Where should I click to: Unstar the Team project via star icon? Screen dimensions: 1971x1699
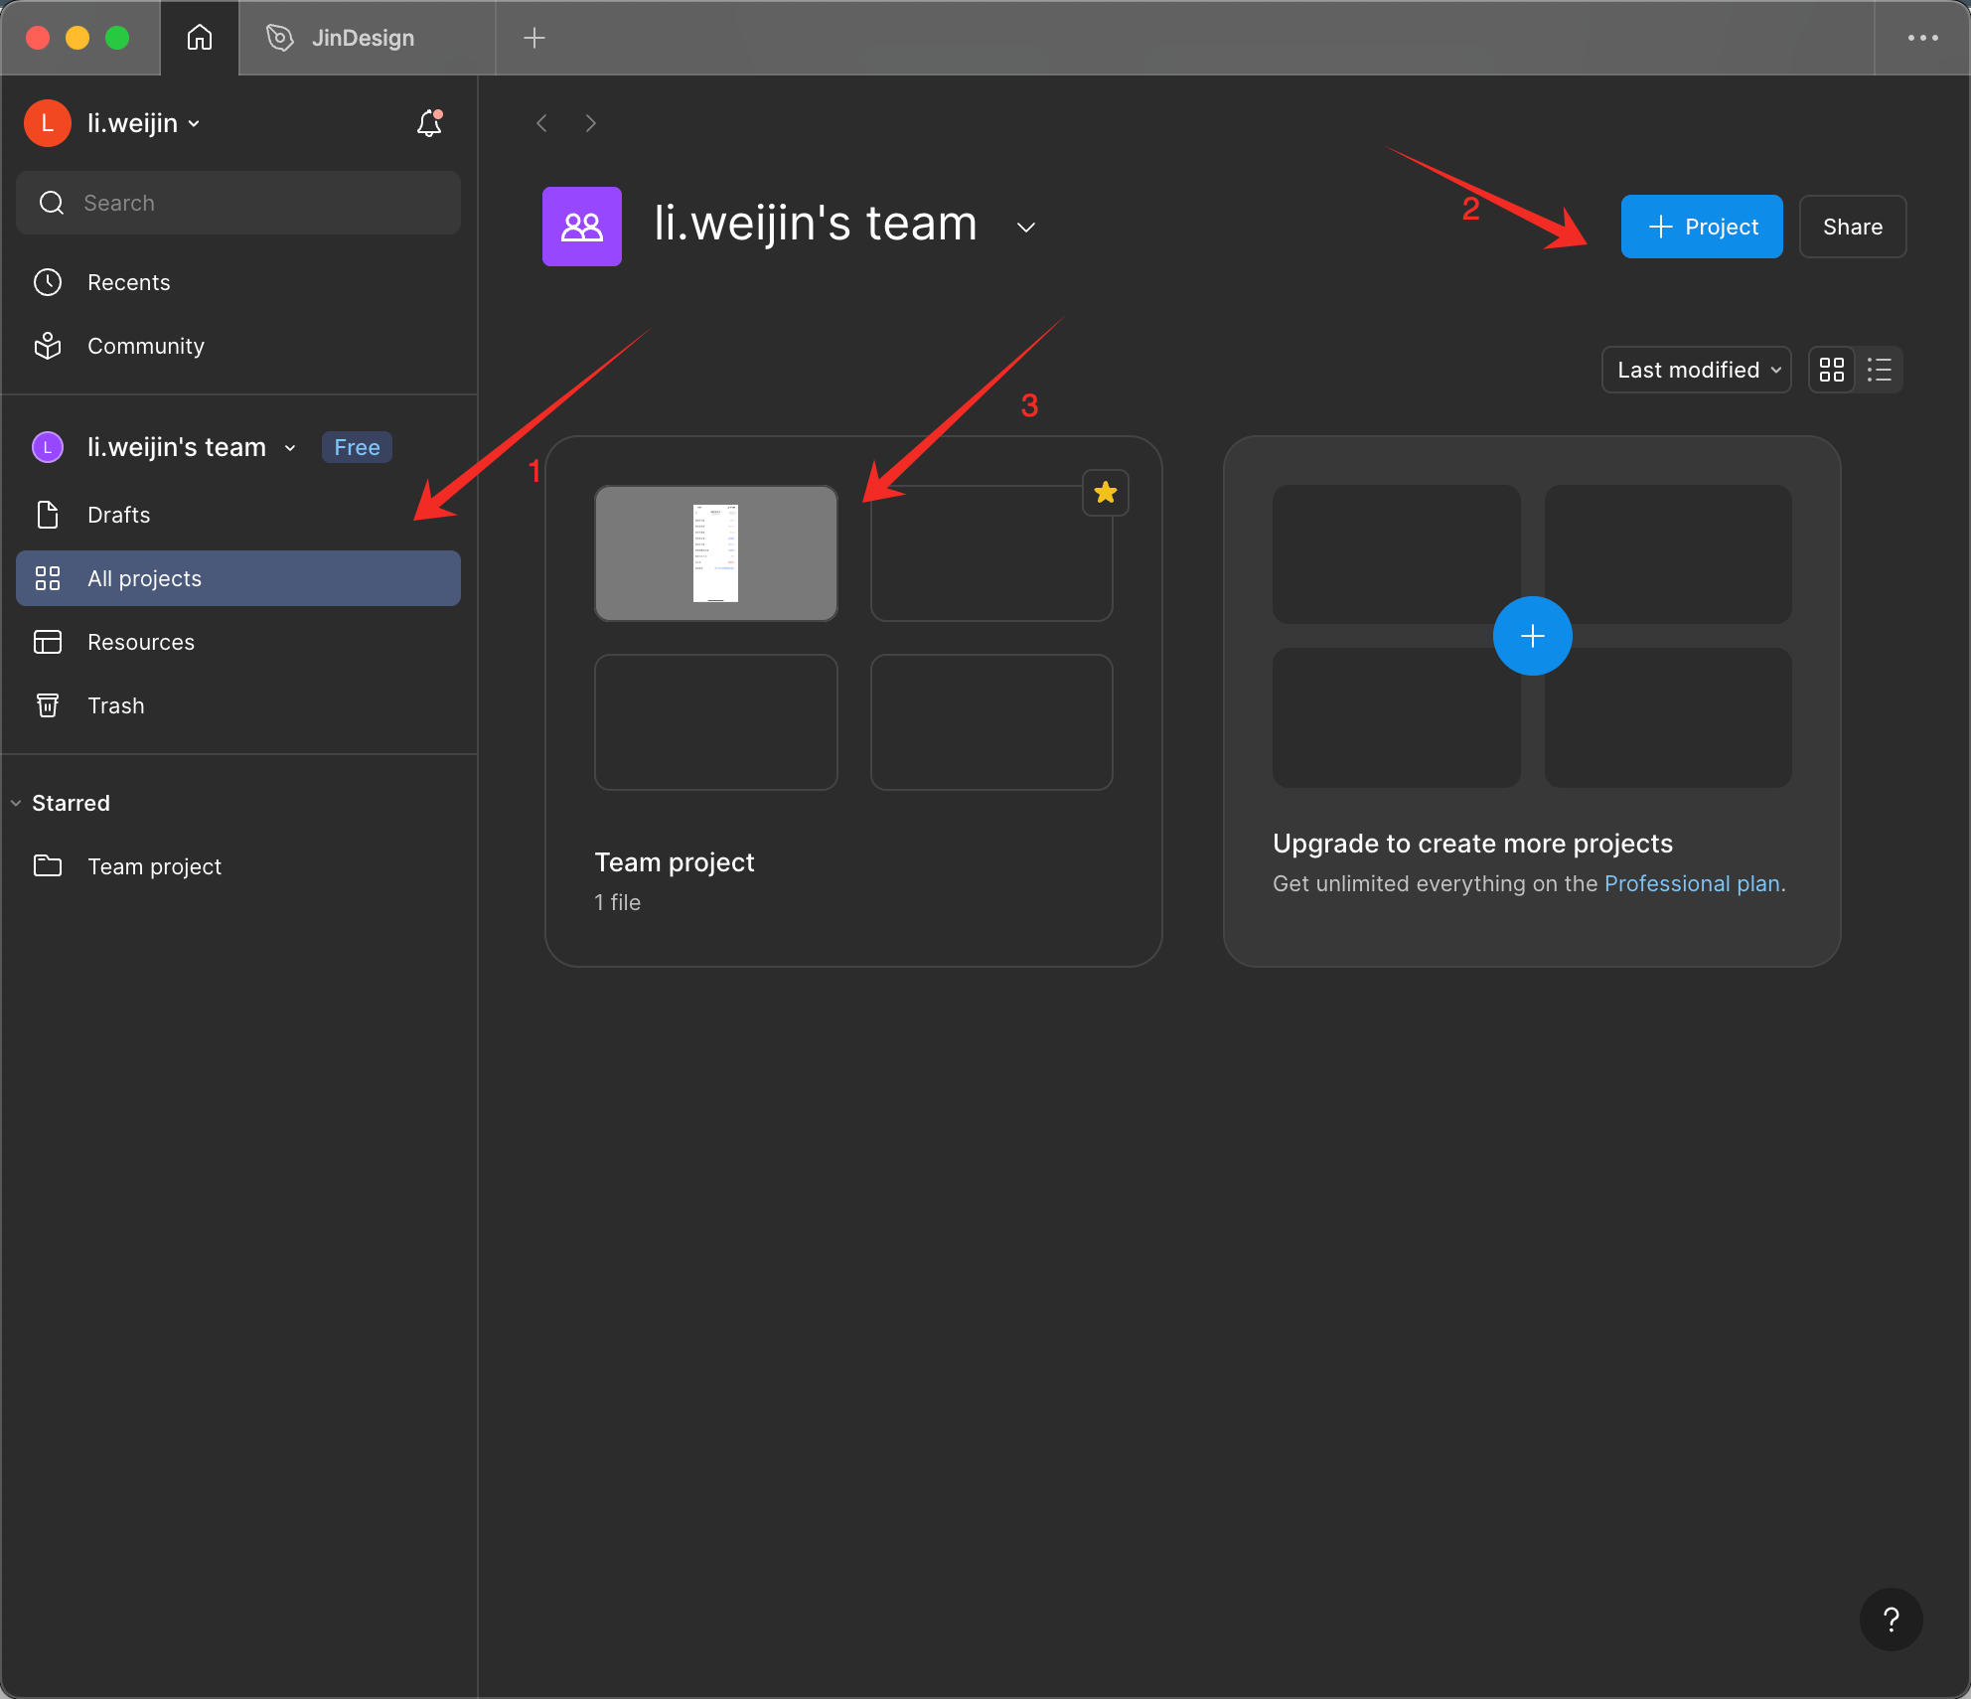(1106, 493)
